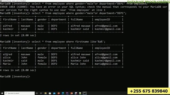170x95 pixels.
Task: Click 'firstName' header in first table
Action: (10, 20)
